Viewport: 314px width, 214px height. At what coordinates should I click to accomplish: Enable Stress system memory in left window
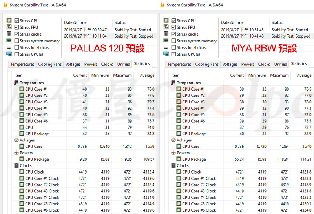tap(16, 41)
